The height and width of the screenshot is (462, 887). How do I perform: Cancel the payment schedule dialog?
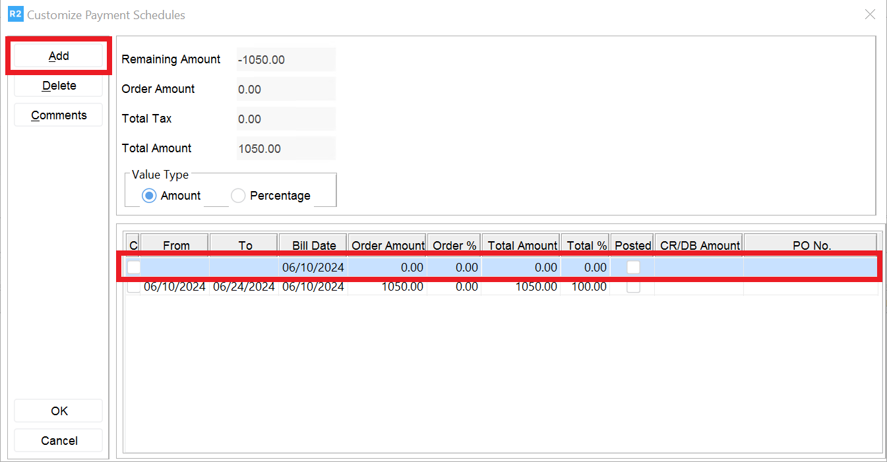[x=59, y=440]
